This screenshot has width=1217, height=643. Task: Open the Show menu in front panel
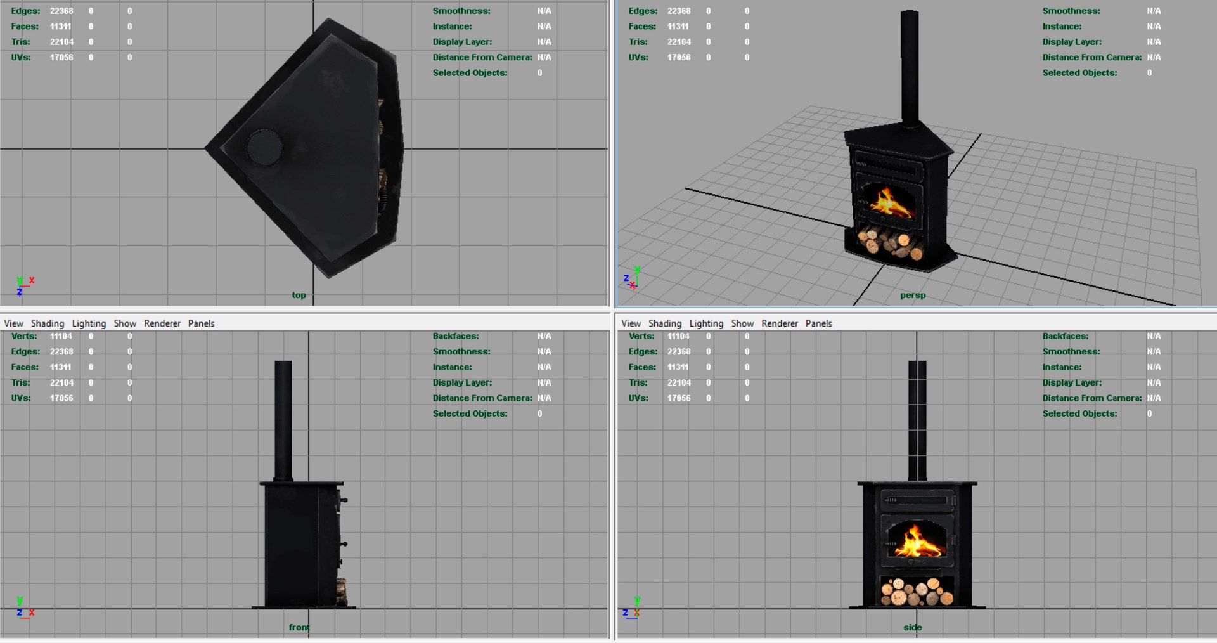[125, 323]
